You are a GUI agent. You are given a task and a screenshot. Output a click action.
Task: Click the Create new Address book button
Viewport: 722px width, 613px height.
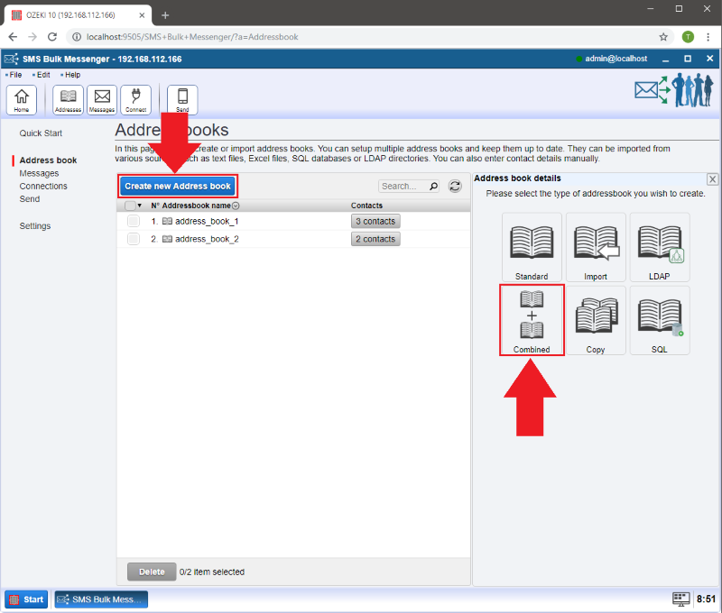(x=178, y=187)
